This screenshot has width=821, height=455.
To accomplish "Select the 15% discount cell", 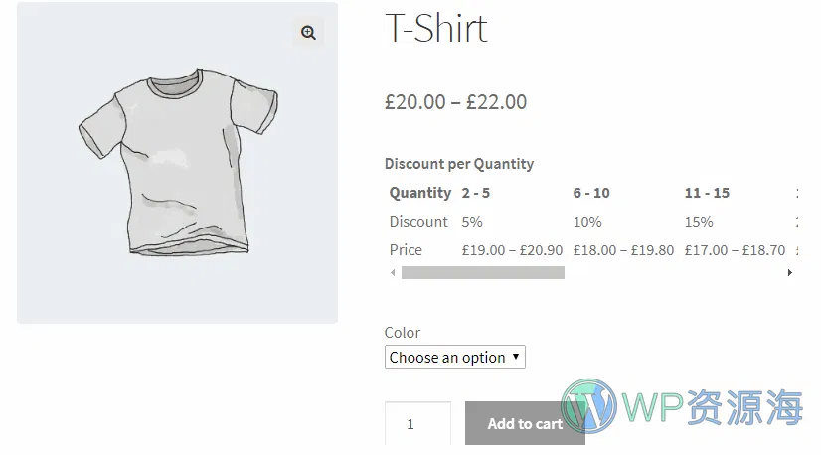I will pos(699,222).
